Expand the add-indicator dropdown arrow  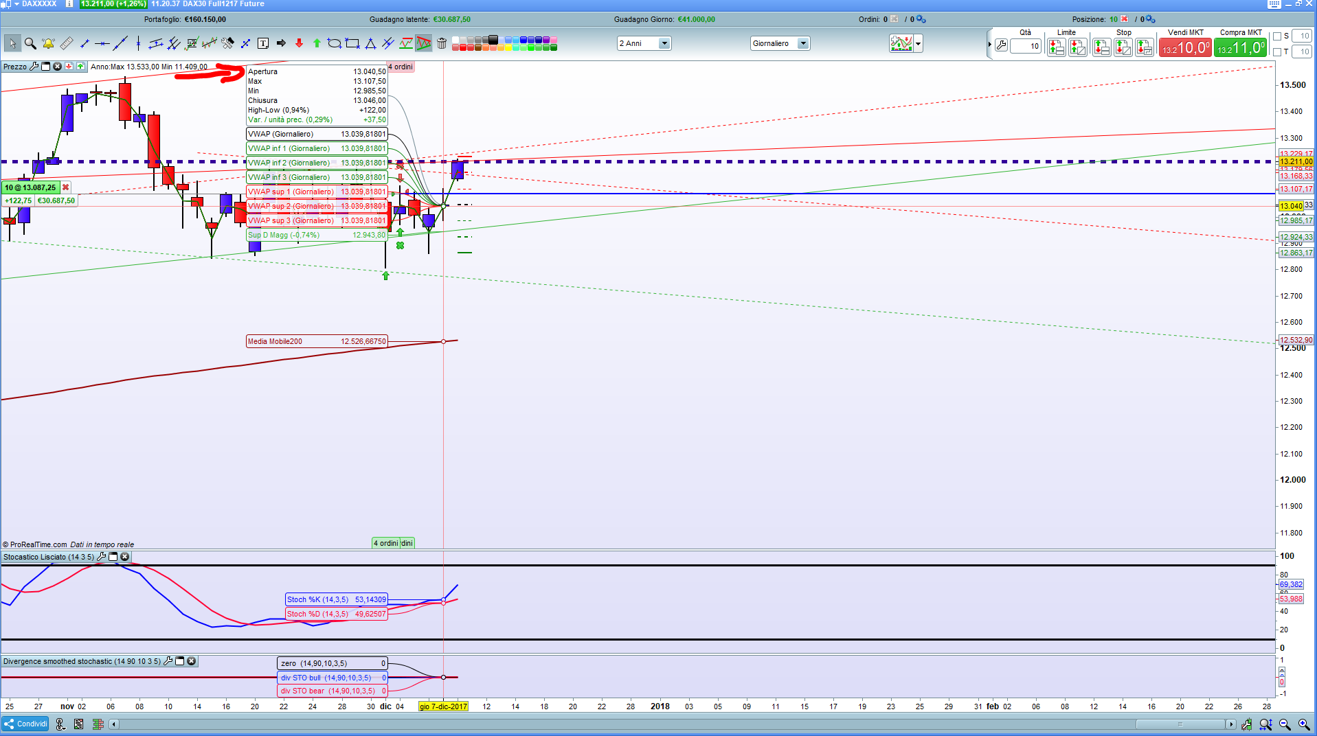919,44
